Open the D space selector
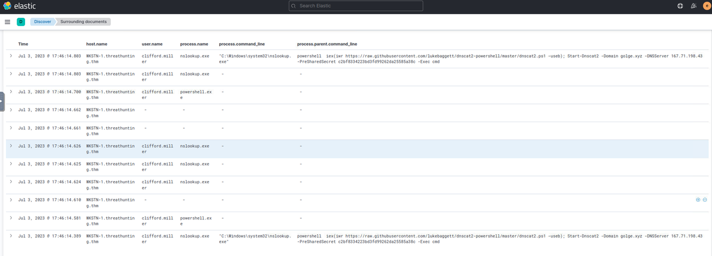The image size is (712, 256). tap(21, 22)
